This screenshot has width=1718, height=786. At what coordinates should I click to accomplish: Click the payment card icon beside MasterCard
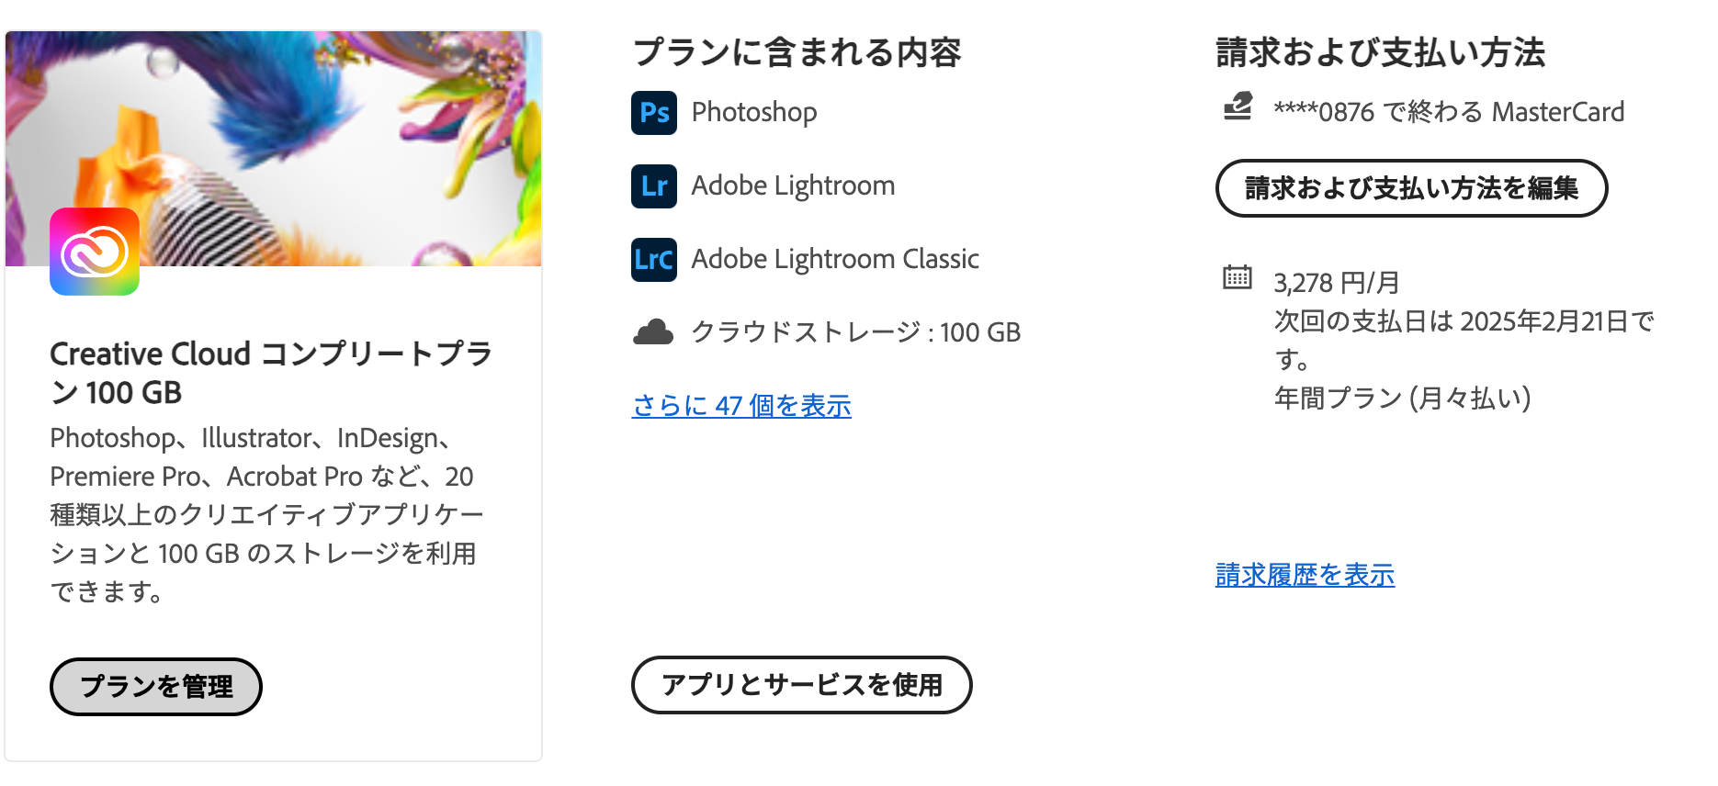point(1238,107)
